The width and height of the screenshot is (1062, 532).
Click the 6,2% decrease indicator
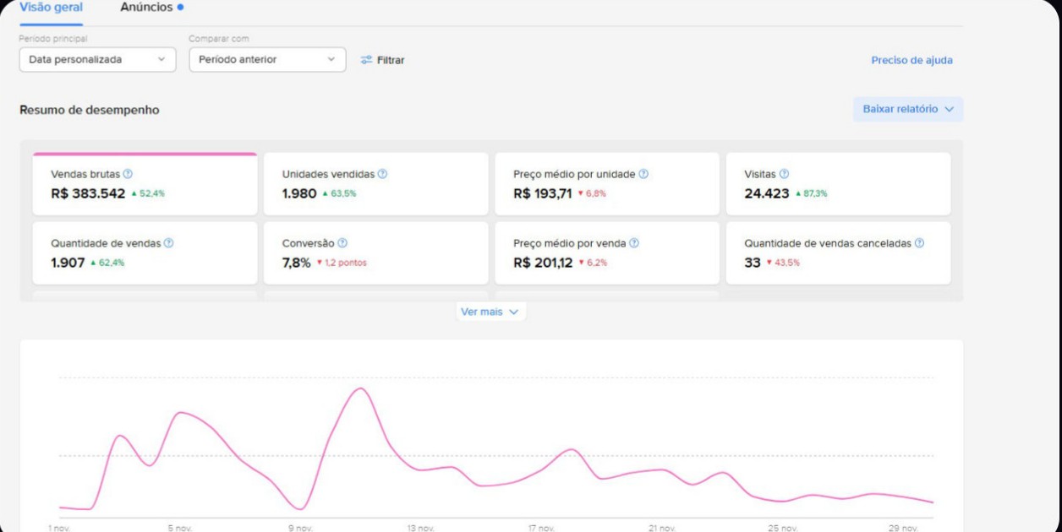593,263
